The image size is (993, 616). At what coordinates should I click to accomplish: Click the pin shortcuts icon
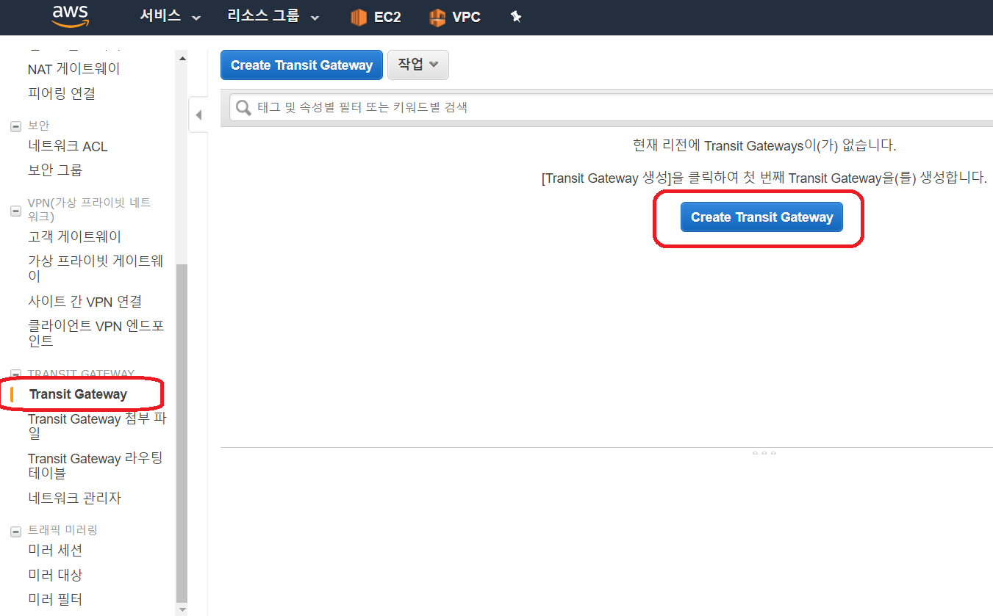click(516, 17)
